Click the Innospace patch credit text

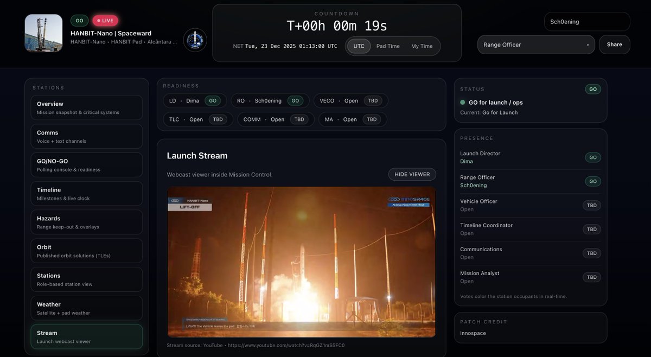point(473,333)
